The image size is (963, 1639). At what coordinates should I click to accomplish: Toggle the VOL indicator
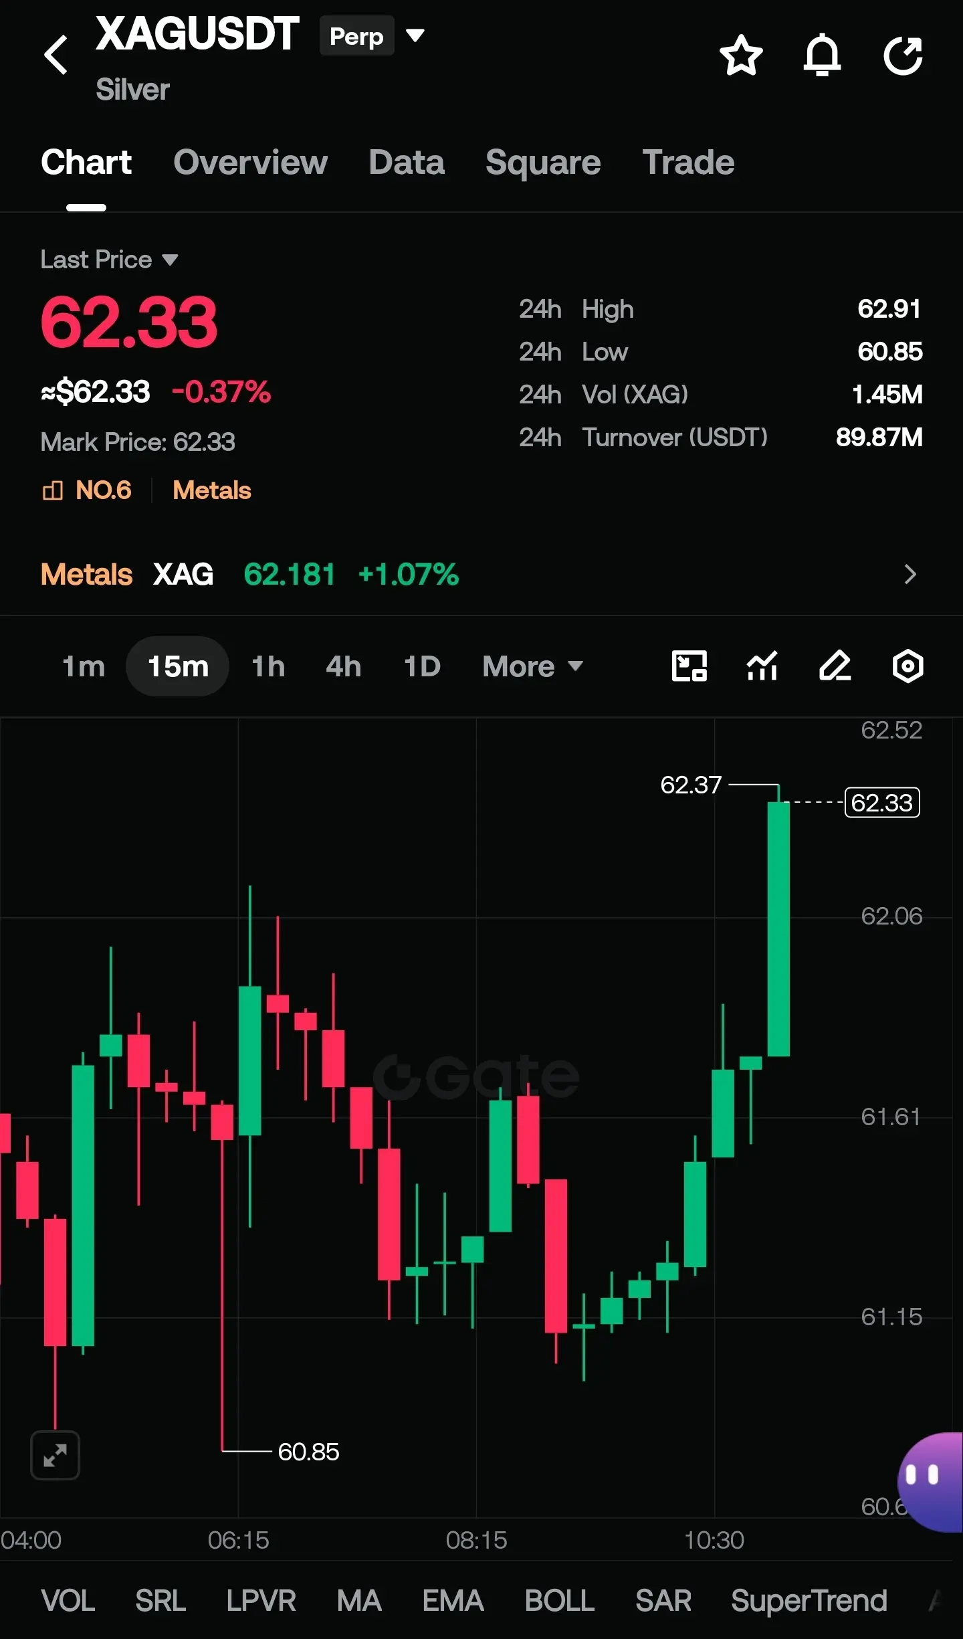click(x=68, y=1601)
